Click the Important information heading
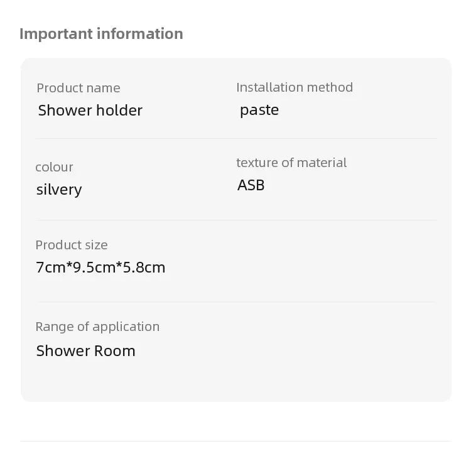This screenshot has height=476, width=471. pyautogui.click(x=101, y=34)
